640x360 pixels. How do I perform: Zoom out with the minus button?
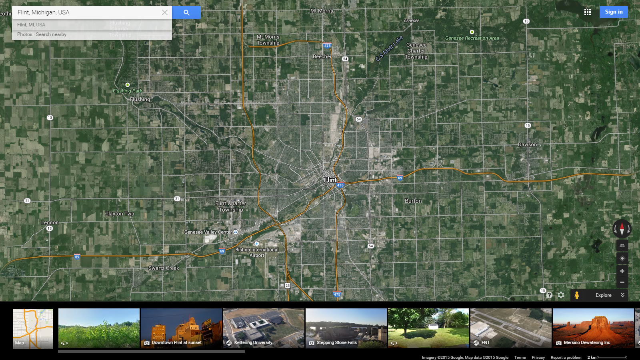coord(622,282)
